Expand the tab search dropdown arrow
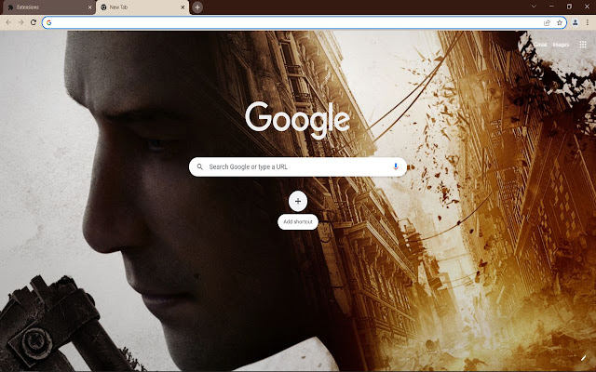The width and height of the screenshot is (596, 372). [x=534, y=7]
